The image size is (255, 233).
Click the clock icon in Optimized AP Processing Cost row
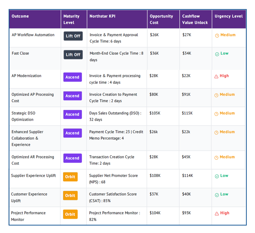[216, 95]
